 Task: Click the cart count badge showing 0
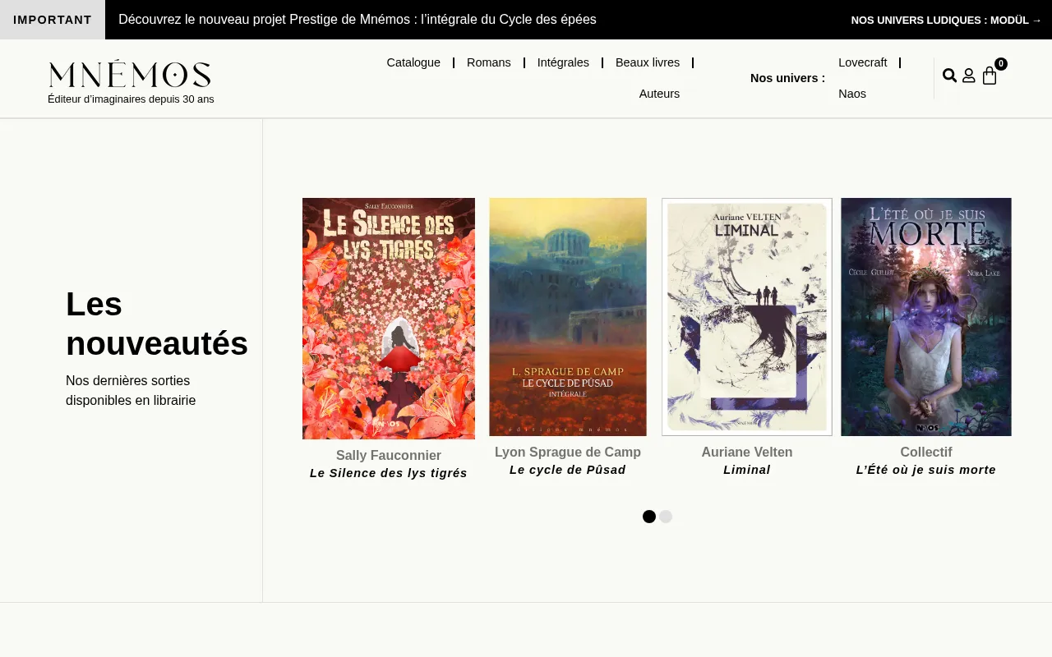pyautogui.click(x=1001, y=64)
